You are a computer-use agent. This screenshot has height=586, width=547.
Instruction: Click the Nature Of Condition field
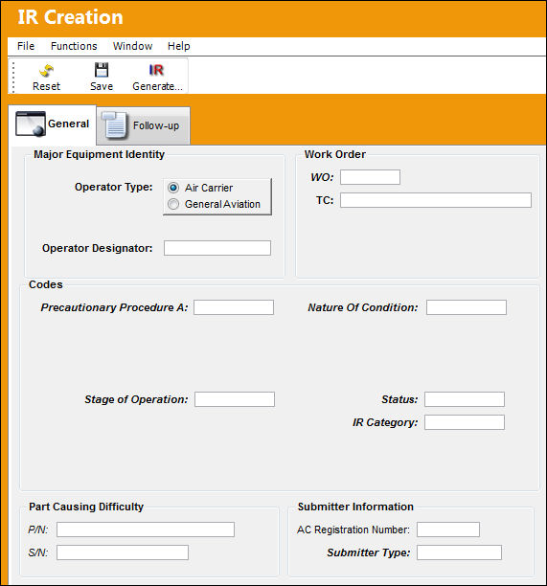pyautogui.click(x=467, y=307)
